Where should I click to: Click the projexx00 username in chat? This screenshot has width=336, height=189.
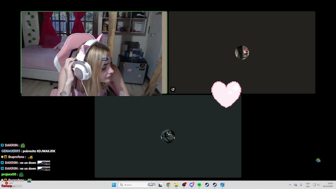pos(9,174)
